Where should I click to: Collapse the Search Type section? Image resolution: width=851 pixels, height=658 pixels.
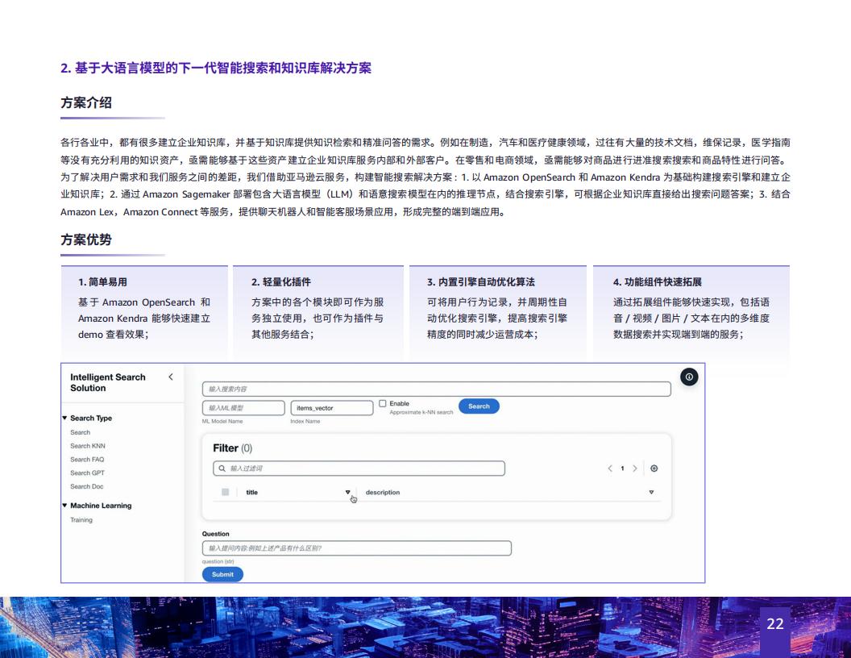pyautogui.click(x=64, y=418)
